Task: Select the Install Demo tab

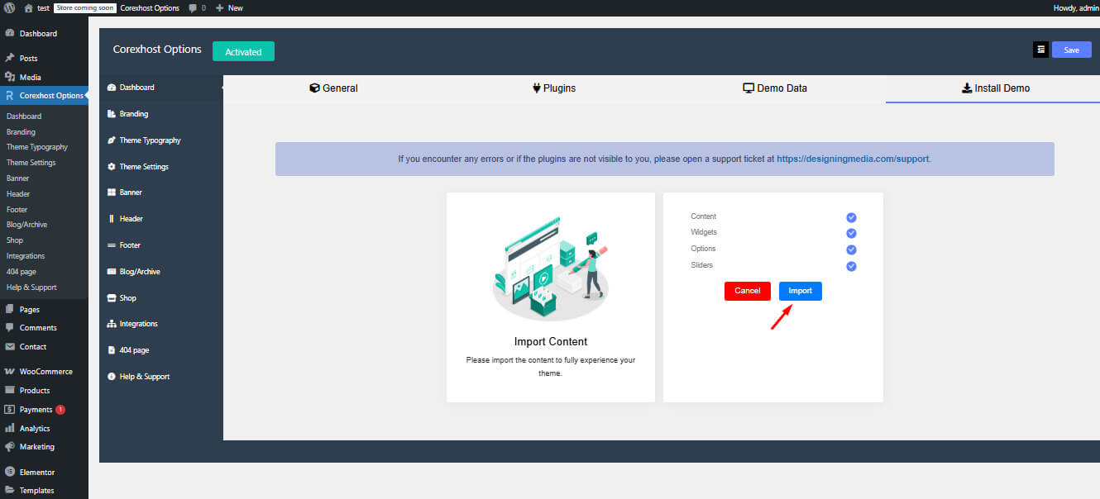Action: (996, 88)
